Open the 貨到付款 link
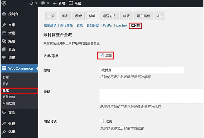The height and width of the screenshot is (138, 204). point(93,26)
